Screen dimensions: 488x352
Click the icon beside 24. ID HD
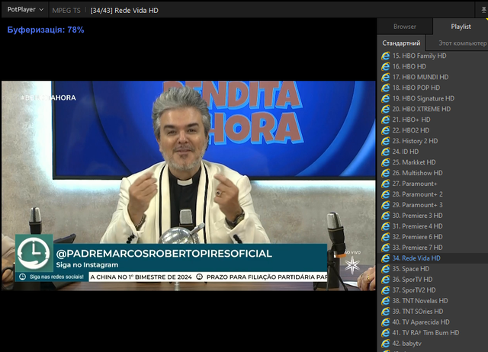(x=385, y=152)
